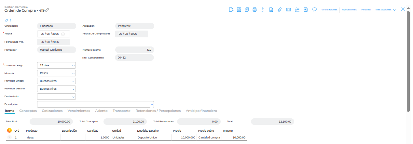The image size is (413, 144).
Task: Click the tag icon below the title
Action: point(6,20)
